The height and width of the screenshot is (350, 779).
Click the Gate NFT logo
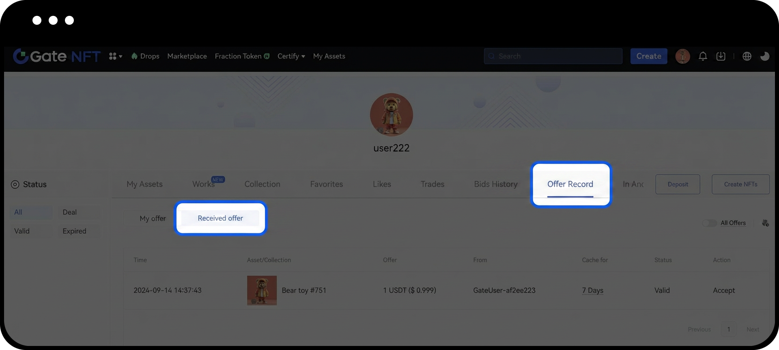click(57, 56)
